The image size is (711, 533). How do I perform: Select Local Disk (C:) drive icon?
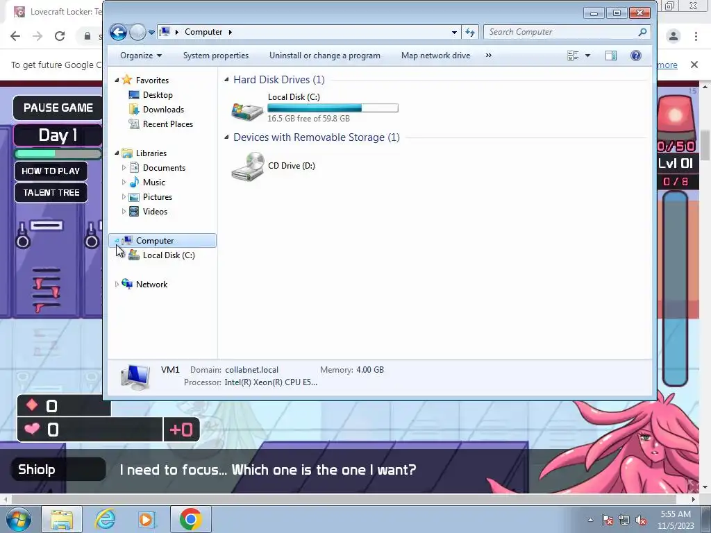[x=247, y=110]
